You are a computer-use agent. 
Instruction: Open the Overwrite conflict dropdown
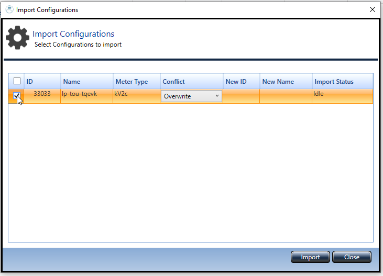(191, 96)
